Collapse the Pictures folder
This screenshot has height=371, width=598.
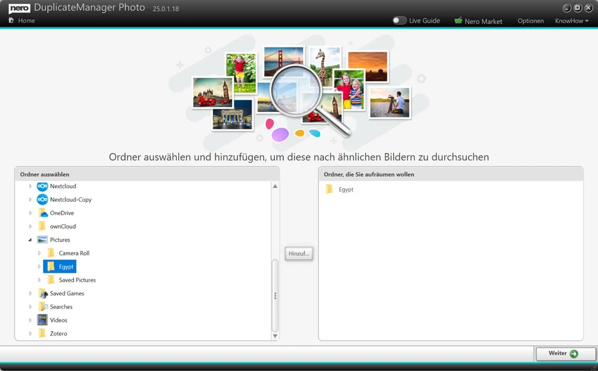pos(30,240)
